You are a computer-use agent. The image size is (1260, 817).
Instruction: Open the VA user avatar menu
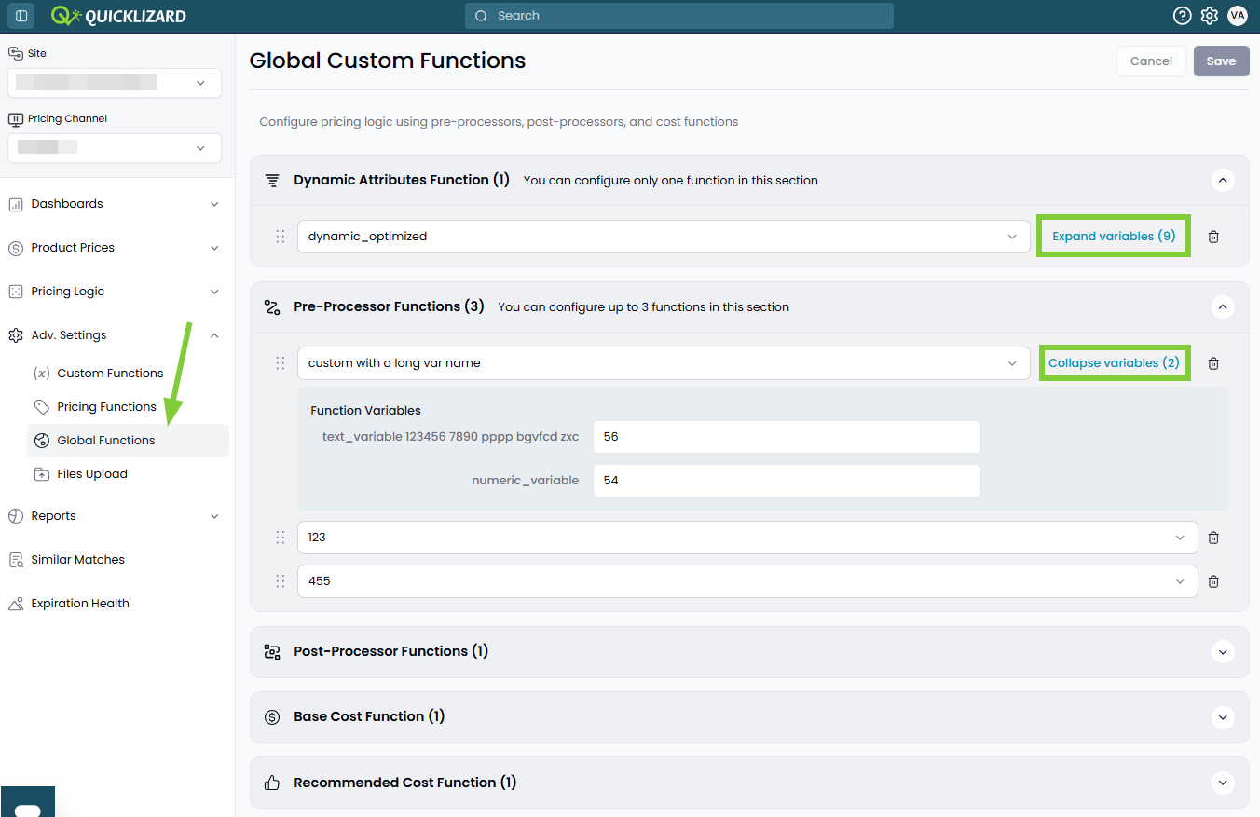point(1238,16)
